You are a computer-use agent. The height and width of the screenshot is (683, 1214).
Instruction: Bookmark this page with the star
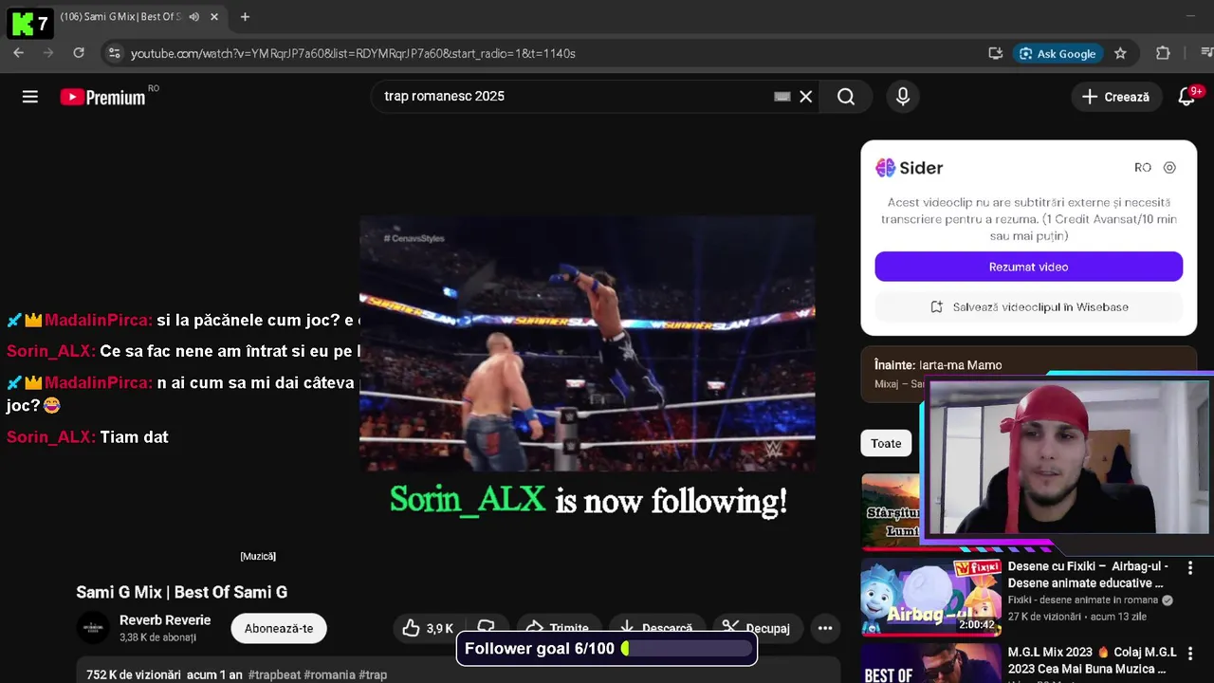pos(1120,53)
